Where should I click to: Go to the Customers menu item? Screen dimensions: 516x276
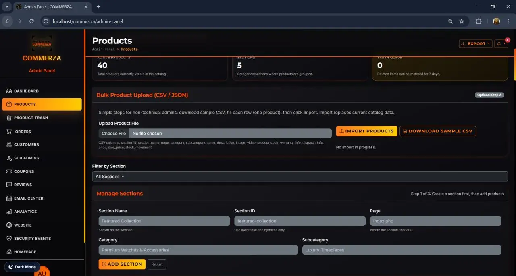(42, 144)
